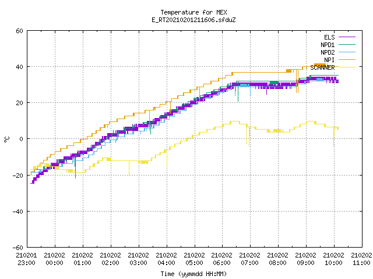Click the file name E_RT20210201211606.sfduZ

(x=193, y=20)
